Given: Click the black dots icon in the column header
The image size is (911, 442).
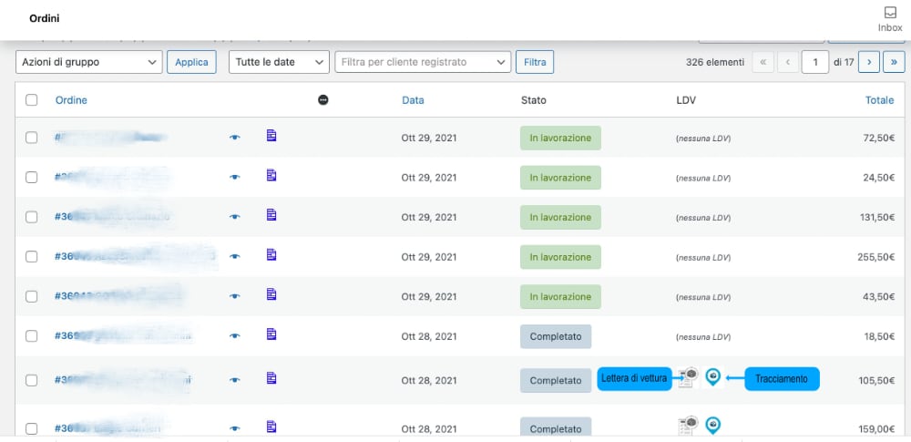Looking at the screenshot, I should pyautogui.click(x=323, y=100).
